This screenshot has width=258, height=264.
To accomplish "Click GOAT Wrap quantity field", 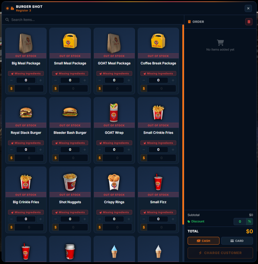I will pos(114,150).
